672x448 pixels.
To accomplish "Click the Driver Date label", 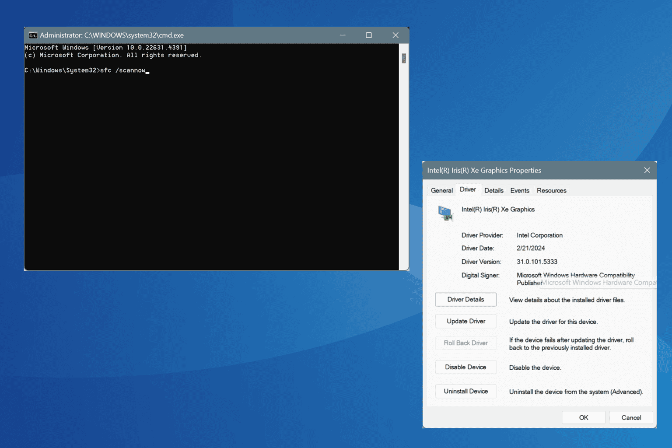I will [x=478, y=248].
